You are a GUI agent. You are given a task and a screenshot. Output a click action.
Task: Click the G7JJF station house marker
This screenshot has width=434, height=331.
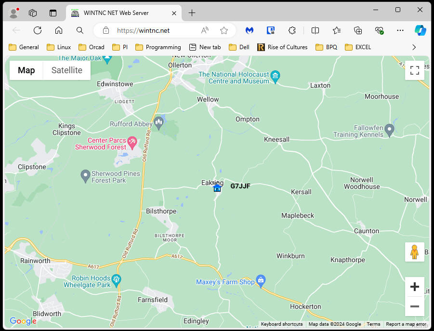click(217, 188)
